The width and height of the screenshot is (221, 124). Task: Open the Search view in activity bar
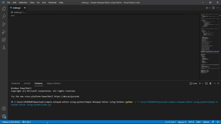(4, 16)
